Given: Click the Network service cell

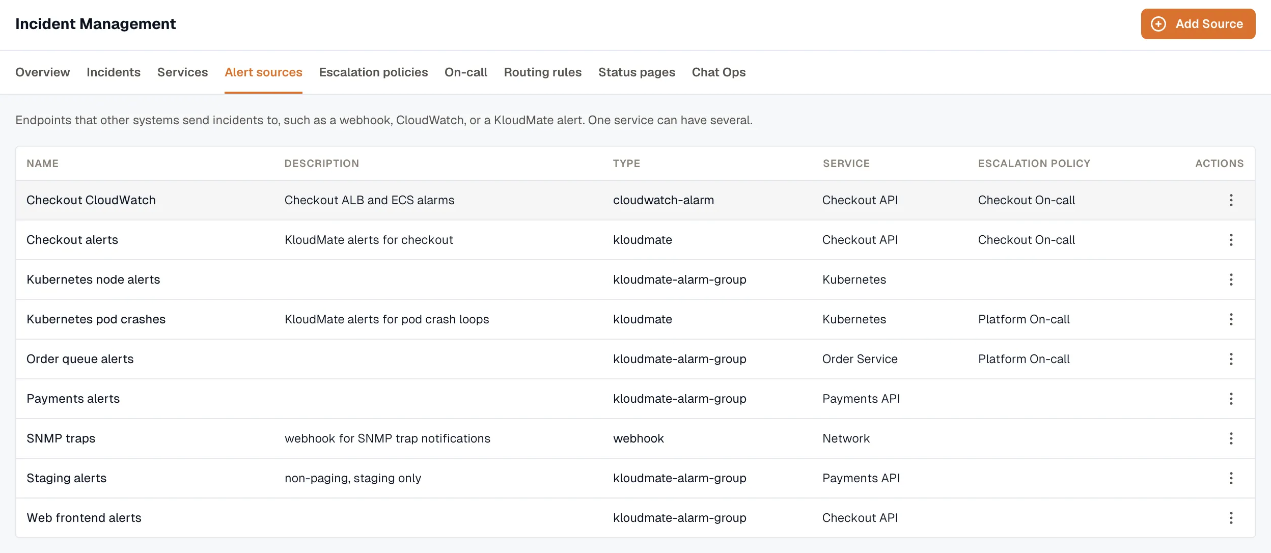Looking at the screenshot, I should pos(846,438).
